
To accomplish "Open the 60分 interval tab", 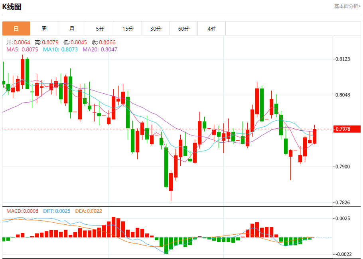I will [183, 29].
